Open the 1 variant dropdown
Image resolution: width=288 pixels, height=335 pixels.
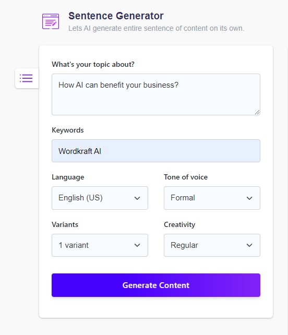click(x=100, y=245)
